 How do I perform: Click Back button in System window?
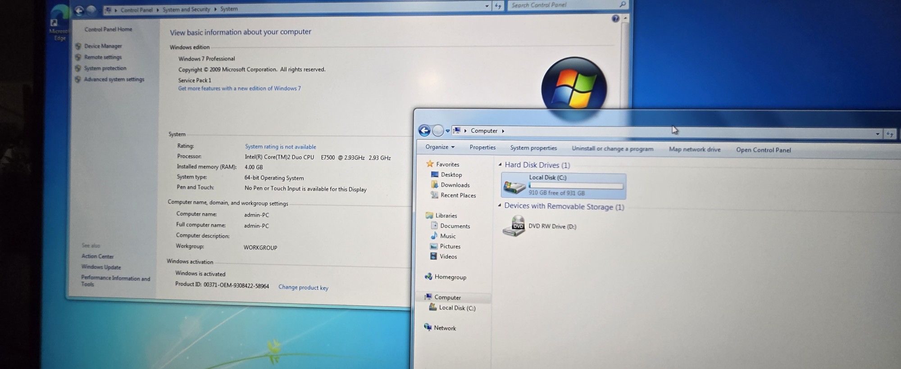click(79, 10)
